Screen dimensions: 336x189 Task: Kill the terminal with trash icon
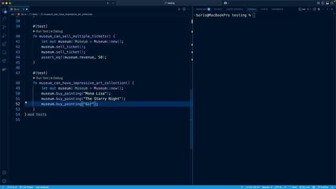point(319,9)
